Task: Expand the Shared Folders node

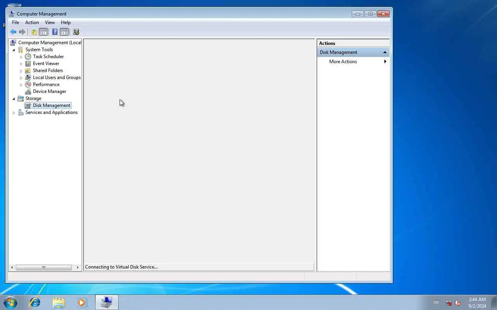Action: 21,71
